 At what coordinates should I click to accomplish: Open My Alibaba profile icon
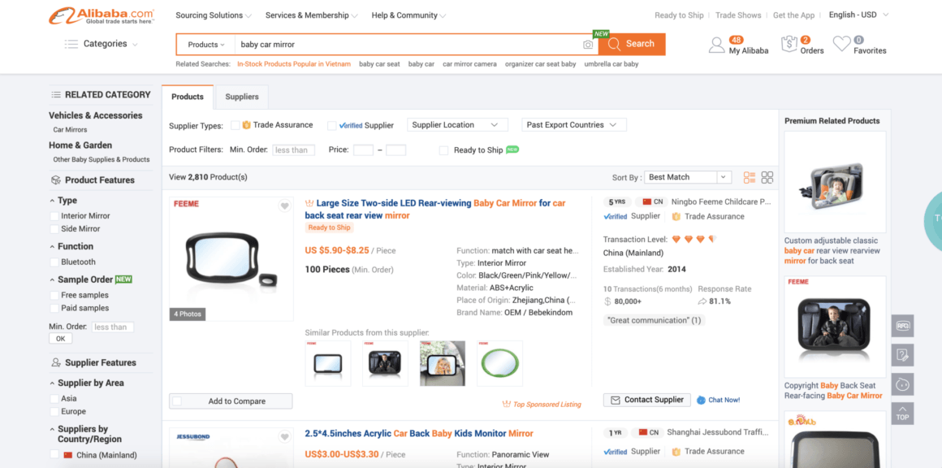(x=717, y=45)
